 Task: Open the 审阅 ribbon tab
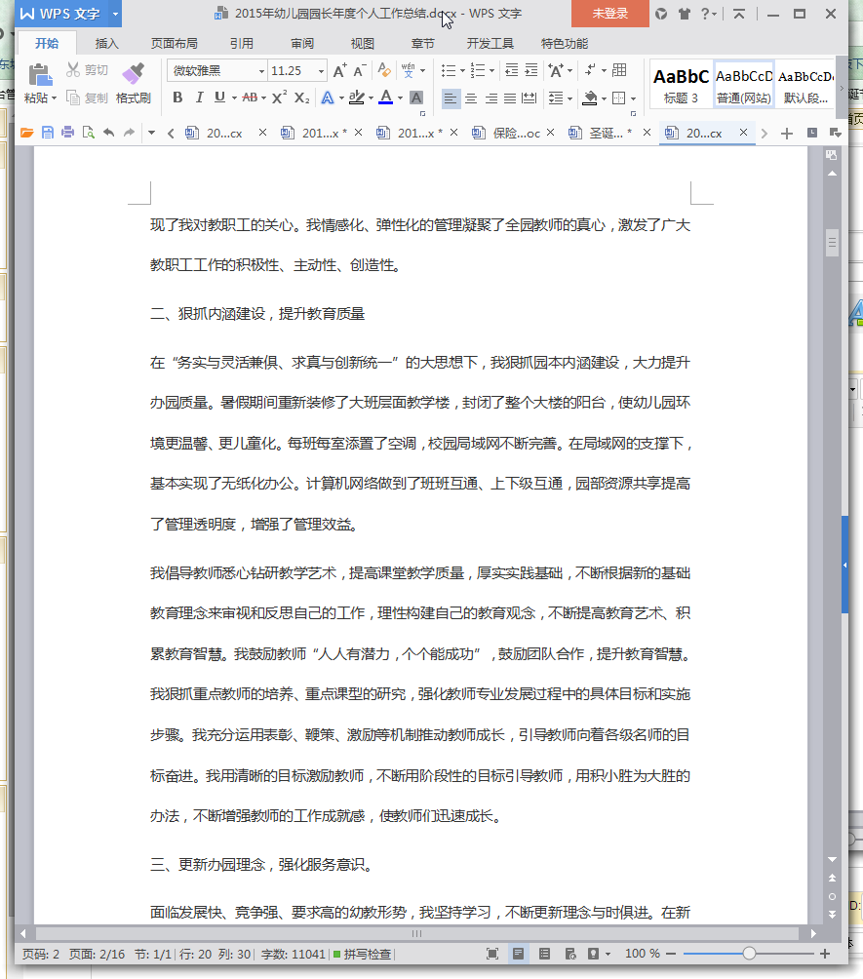pos(302,44)
